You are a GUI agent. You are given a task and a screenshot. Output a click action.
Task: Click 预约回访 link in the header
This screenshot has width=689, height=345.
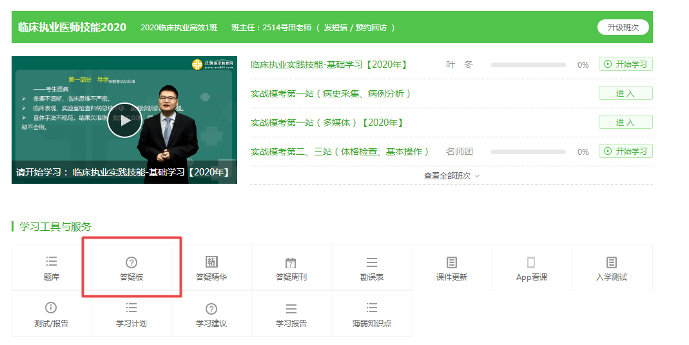point(371,28)
